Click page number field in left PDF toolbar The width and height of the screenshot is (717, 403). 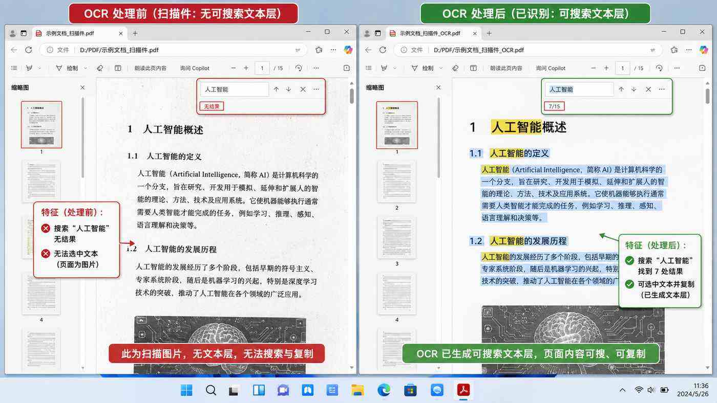[262, 68]
